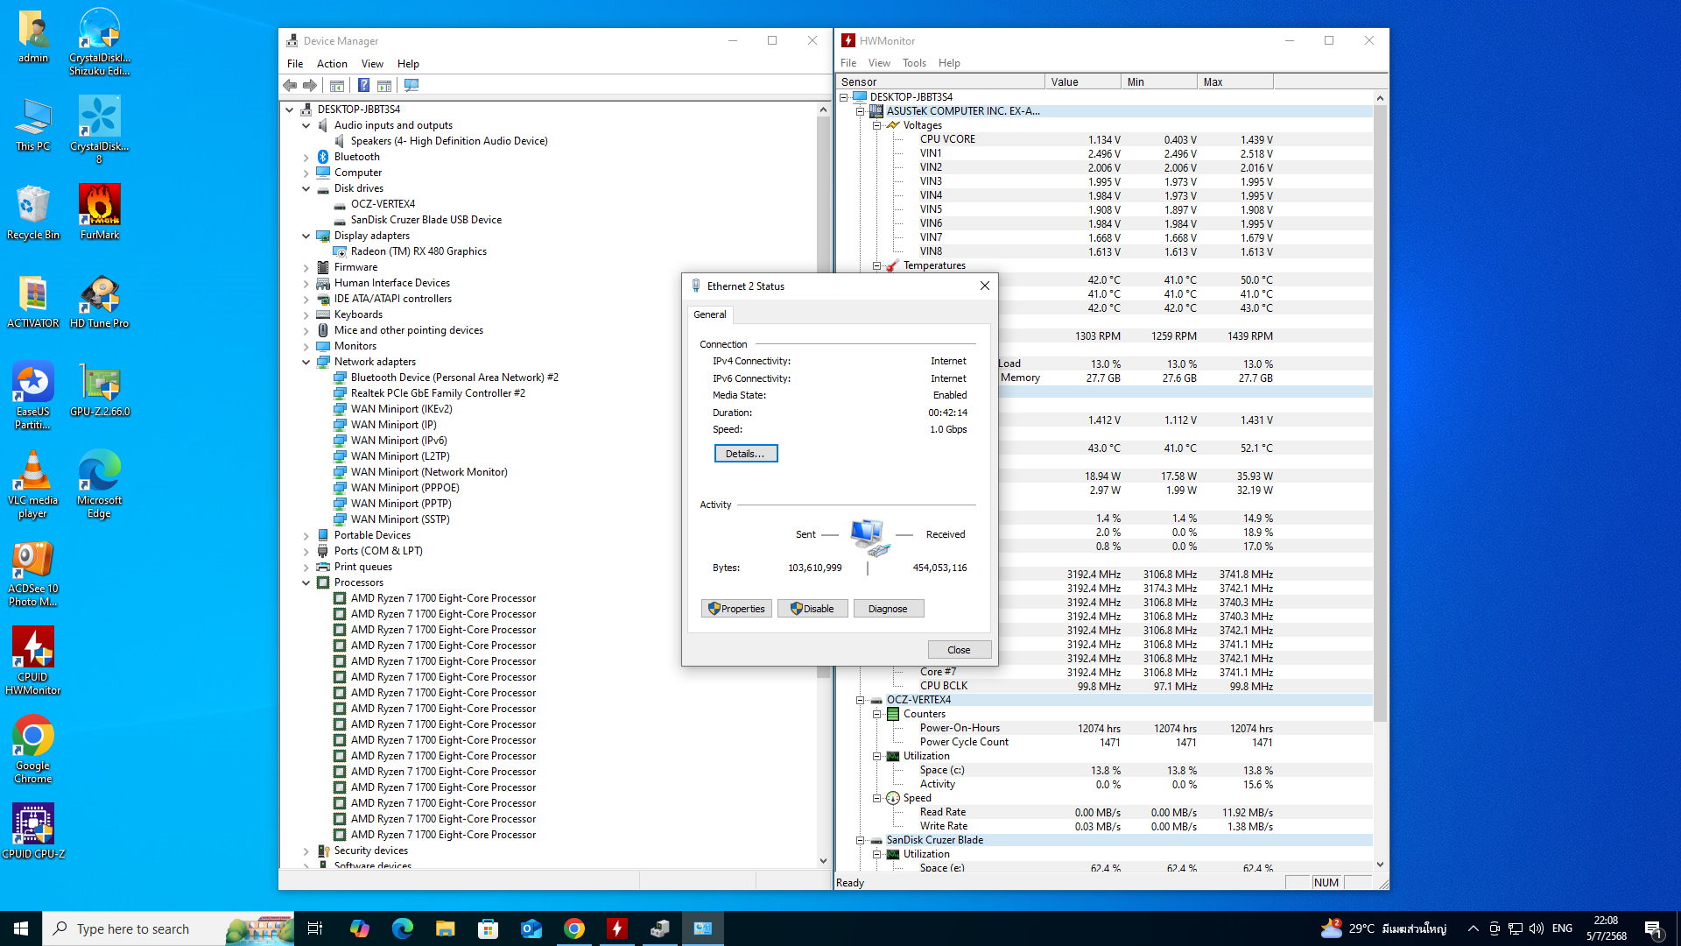Click HWMonitor icon in the taskbar
1681x946 pixels.
(x=617, y=928)
